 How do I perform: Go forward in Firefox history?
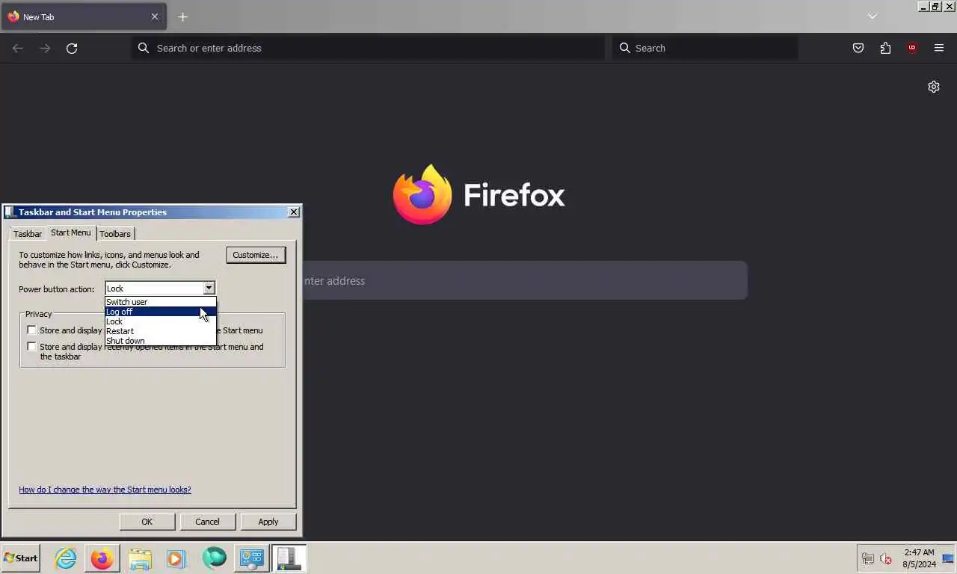(45, 48)
